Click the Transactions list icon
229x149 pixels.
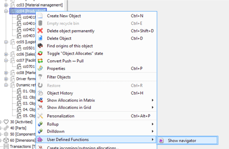point(6,146)
